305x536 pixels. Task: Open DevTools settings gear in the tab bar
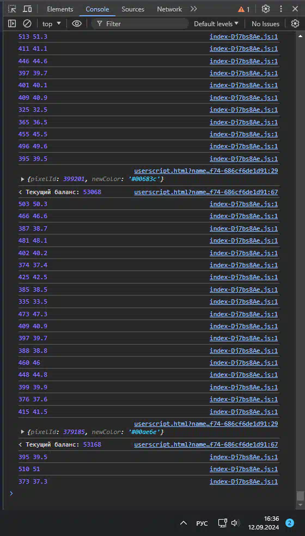pyautogui.click(x=266, y=9)
